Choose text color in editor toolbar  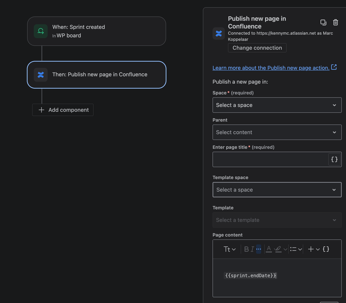click(x=268, y=249)
